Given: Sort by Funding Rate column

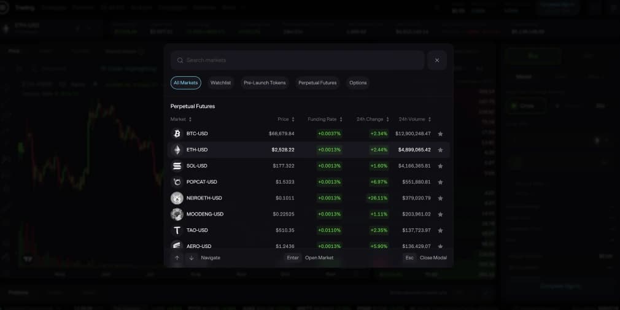Looking at the screenshot, I should pos(325,119).
